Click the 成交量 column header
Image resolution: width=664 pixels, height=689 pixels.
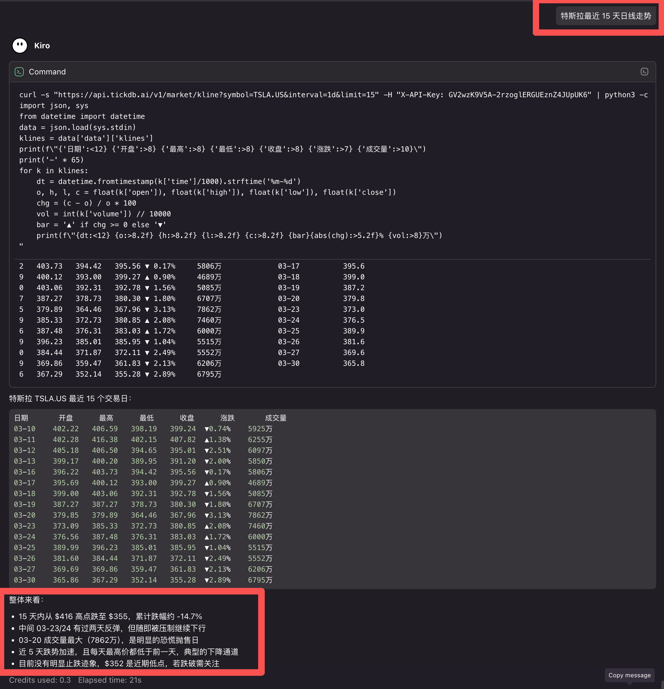[x=276, y=418]
